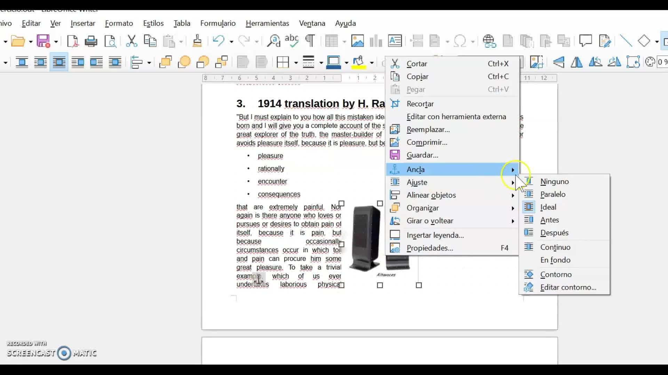Click the Cut scissors icon in toolbar
This screenshot has height=375, width=668.
(132, 41)
